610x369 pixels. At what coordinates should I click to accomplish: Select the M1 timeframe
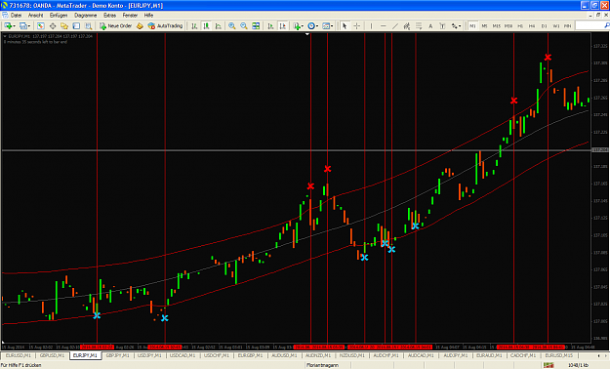(472, 25)
